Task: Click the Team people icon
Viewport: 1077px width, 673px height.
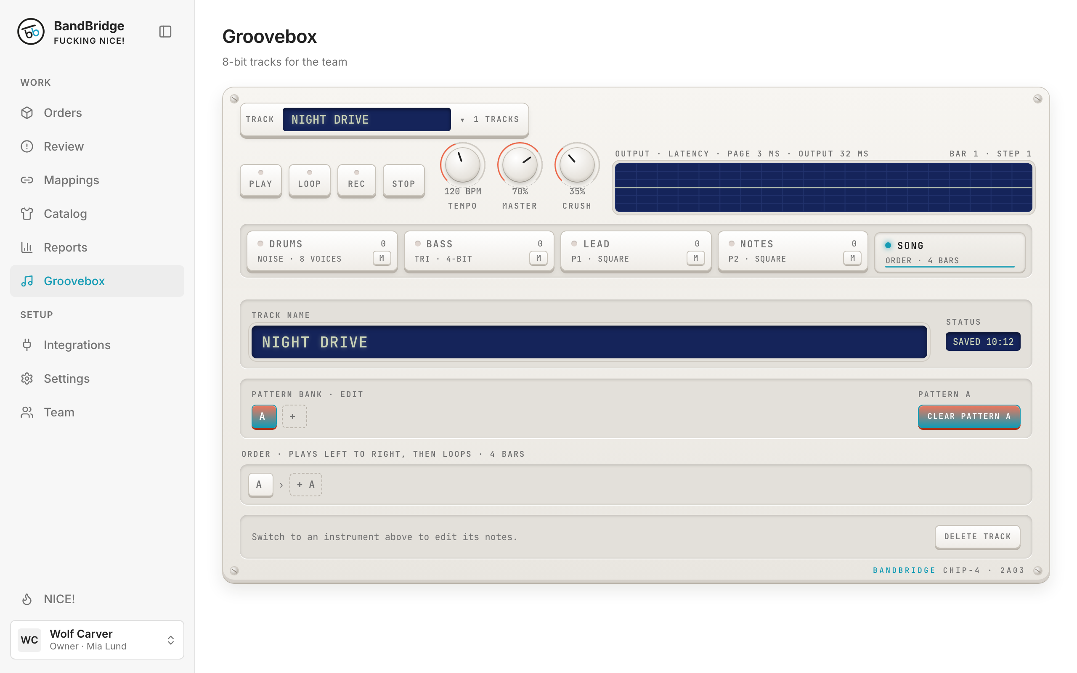Action: pos(27,412)
